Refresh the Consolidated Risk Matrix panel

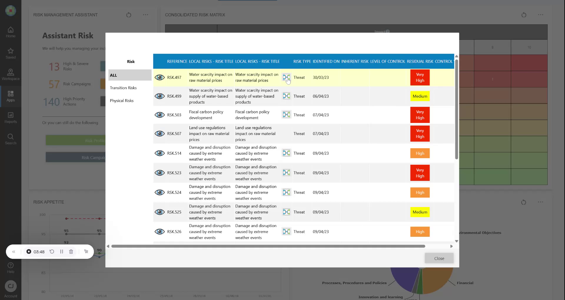(x=524, y=15)
